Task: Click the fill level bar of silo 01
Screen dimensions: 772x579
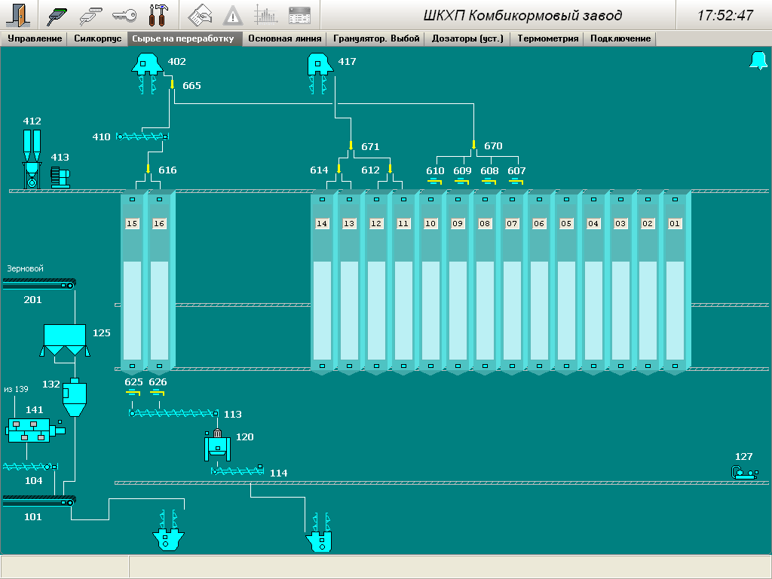Action: tap(675, 309)
